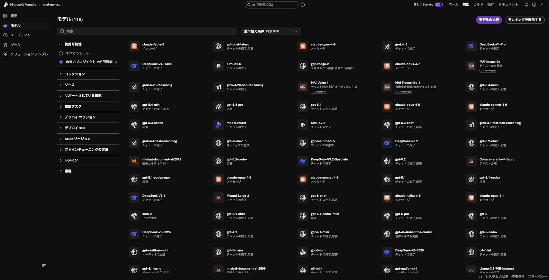
Task: Open the 並べ替え条件 sort dropdown
Action: pos(271,31)
